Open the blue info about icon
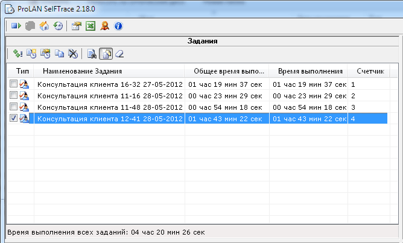The image size is (403, 243). (x=118, y=26)
